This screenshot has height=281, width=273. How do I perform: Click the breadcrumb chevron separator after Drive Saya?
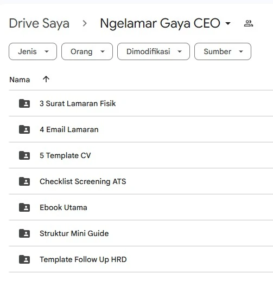(x=85, y=23)
